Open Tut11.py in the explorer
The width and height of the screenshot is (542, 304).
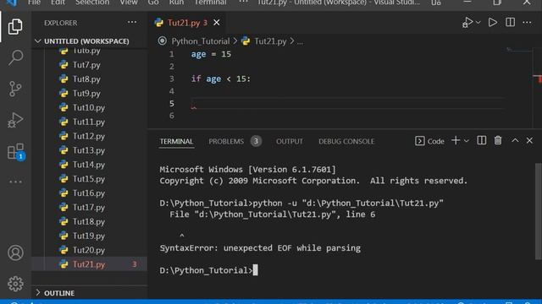88,122
